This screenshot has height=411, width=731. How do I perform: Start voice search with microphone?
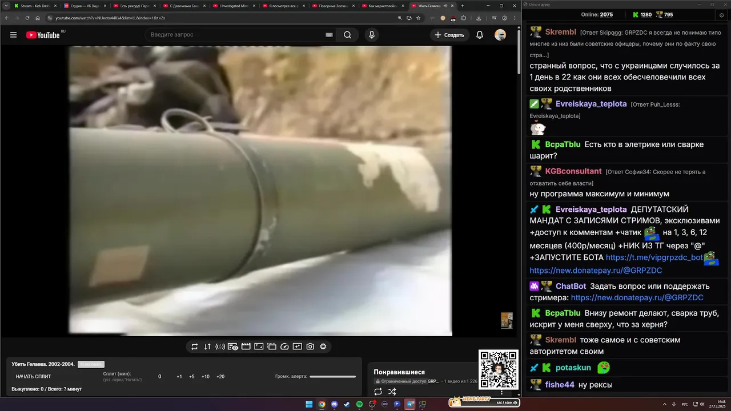coord(372,35)
